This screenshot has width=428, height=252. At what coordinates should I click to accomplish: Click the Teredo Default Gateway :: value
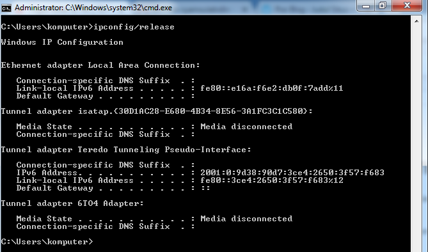click(x=205, y=188)
